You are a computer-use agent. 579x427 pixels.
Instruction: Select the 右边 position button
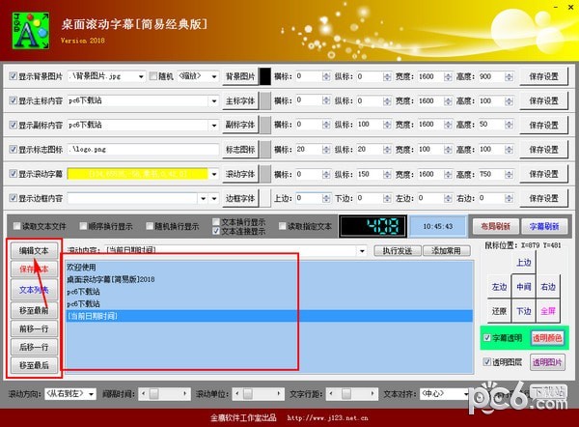click(548, 287)
